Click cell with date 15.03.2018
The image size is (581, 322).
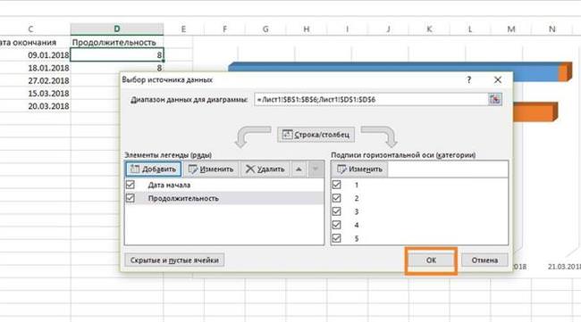click(35, 93)
